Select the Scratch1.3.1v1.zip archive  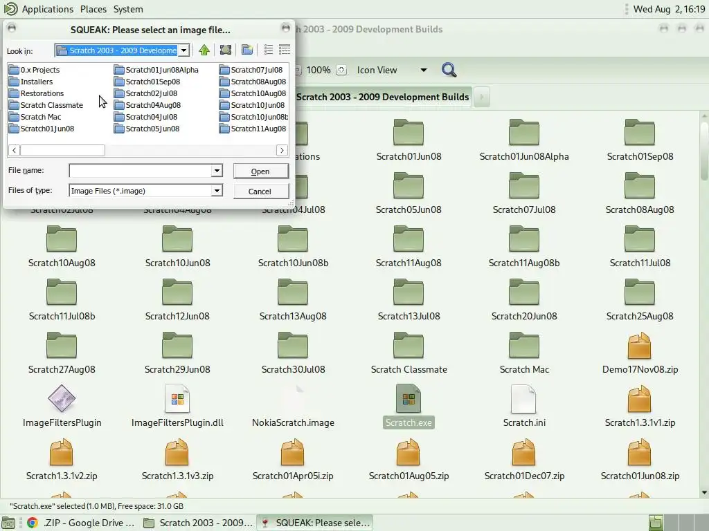tap(640, 407)
